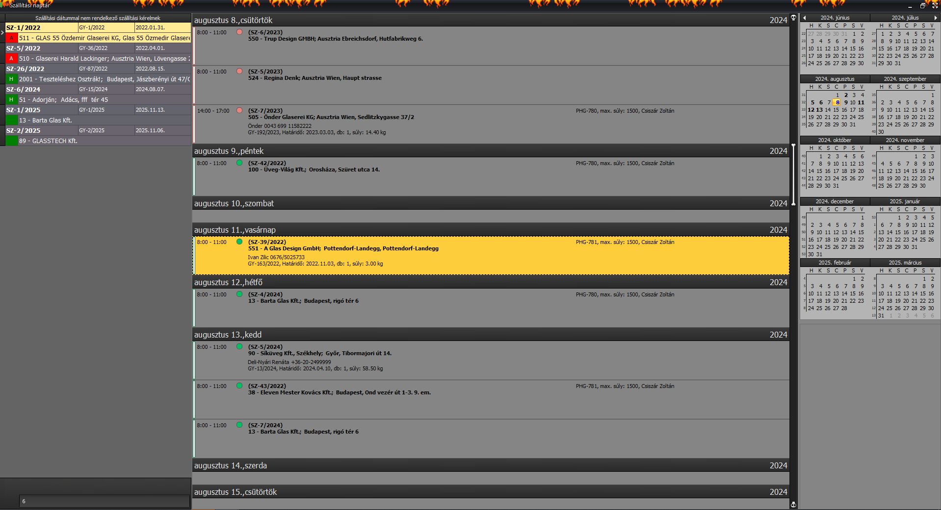Advance mini calendar to next month
Viewport: 941px width, 510px height.
[936, 18]
